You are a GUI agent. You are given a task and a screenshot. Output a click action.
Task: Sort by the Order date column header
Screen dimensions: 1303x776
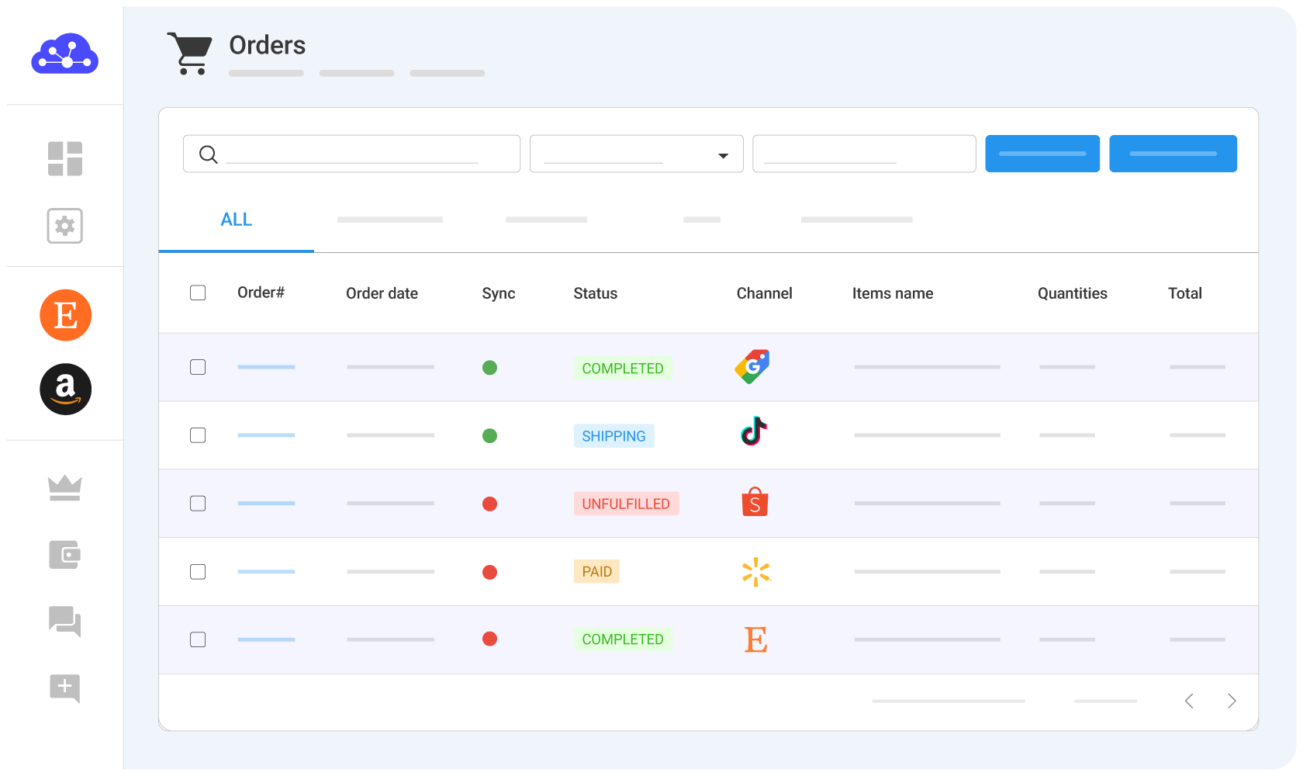pyautogui.click(x=382, y=293)
